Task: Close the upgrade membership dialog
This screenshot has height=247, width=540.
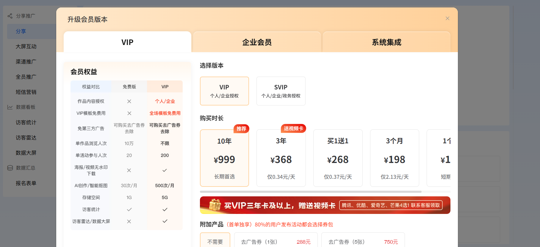Action: tap(447, 18)
